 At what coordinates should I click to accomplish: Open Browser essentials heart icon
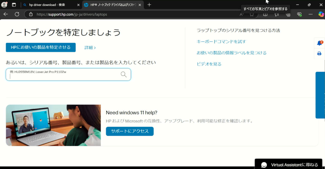tap(299, 14)
